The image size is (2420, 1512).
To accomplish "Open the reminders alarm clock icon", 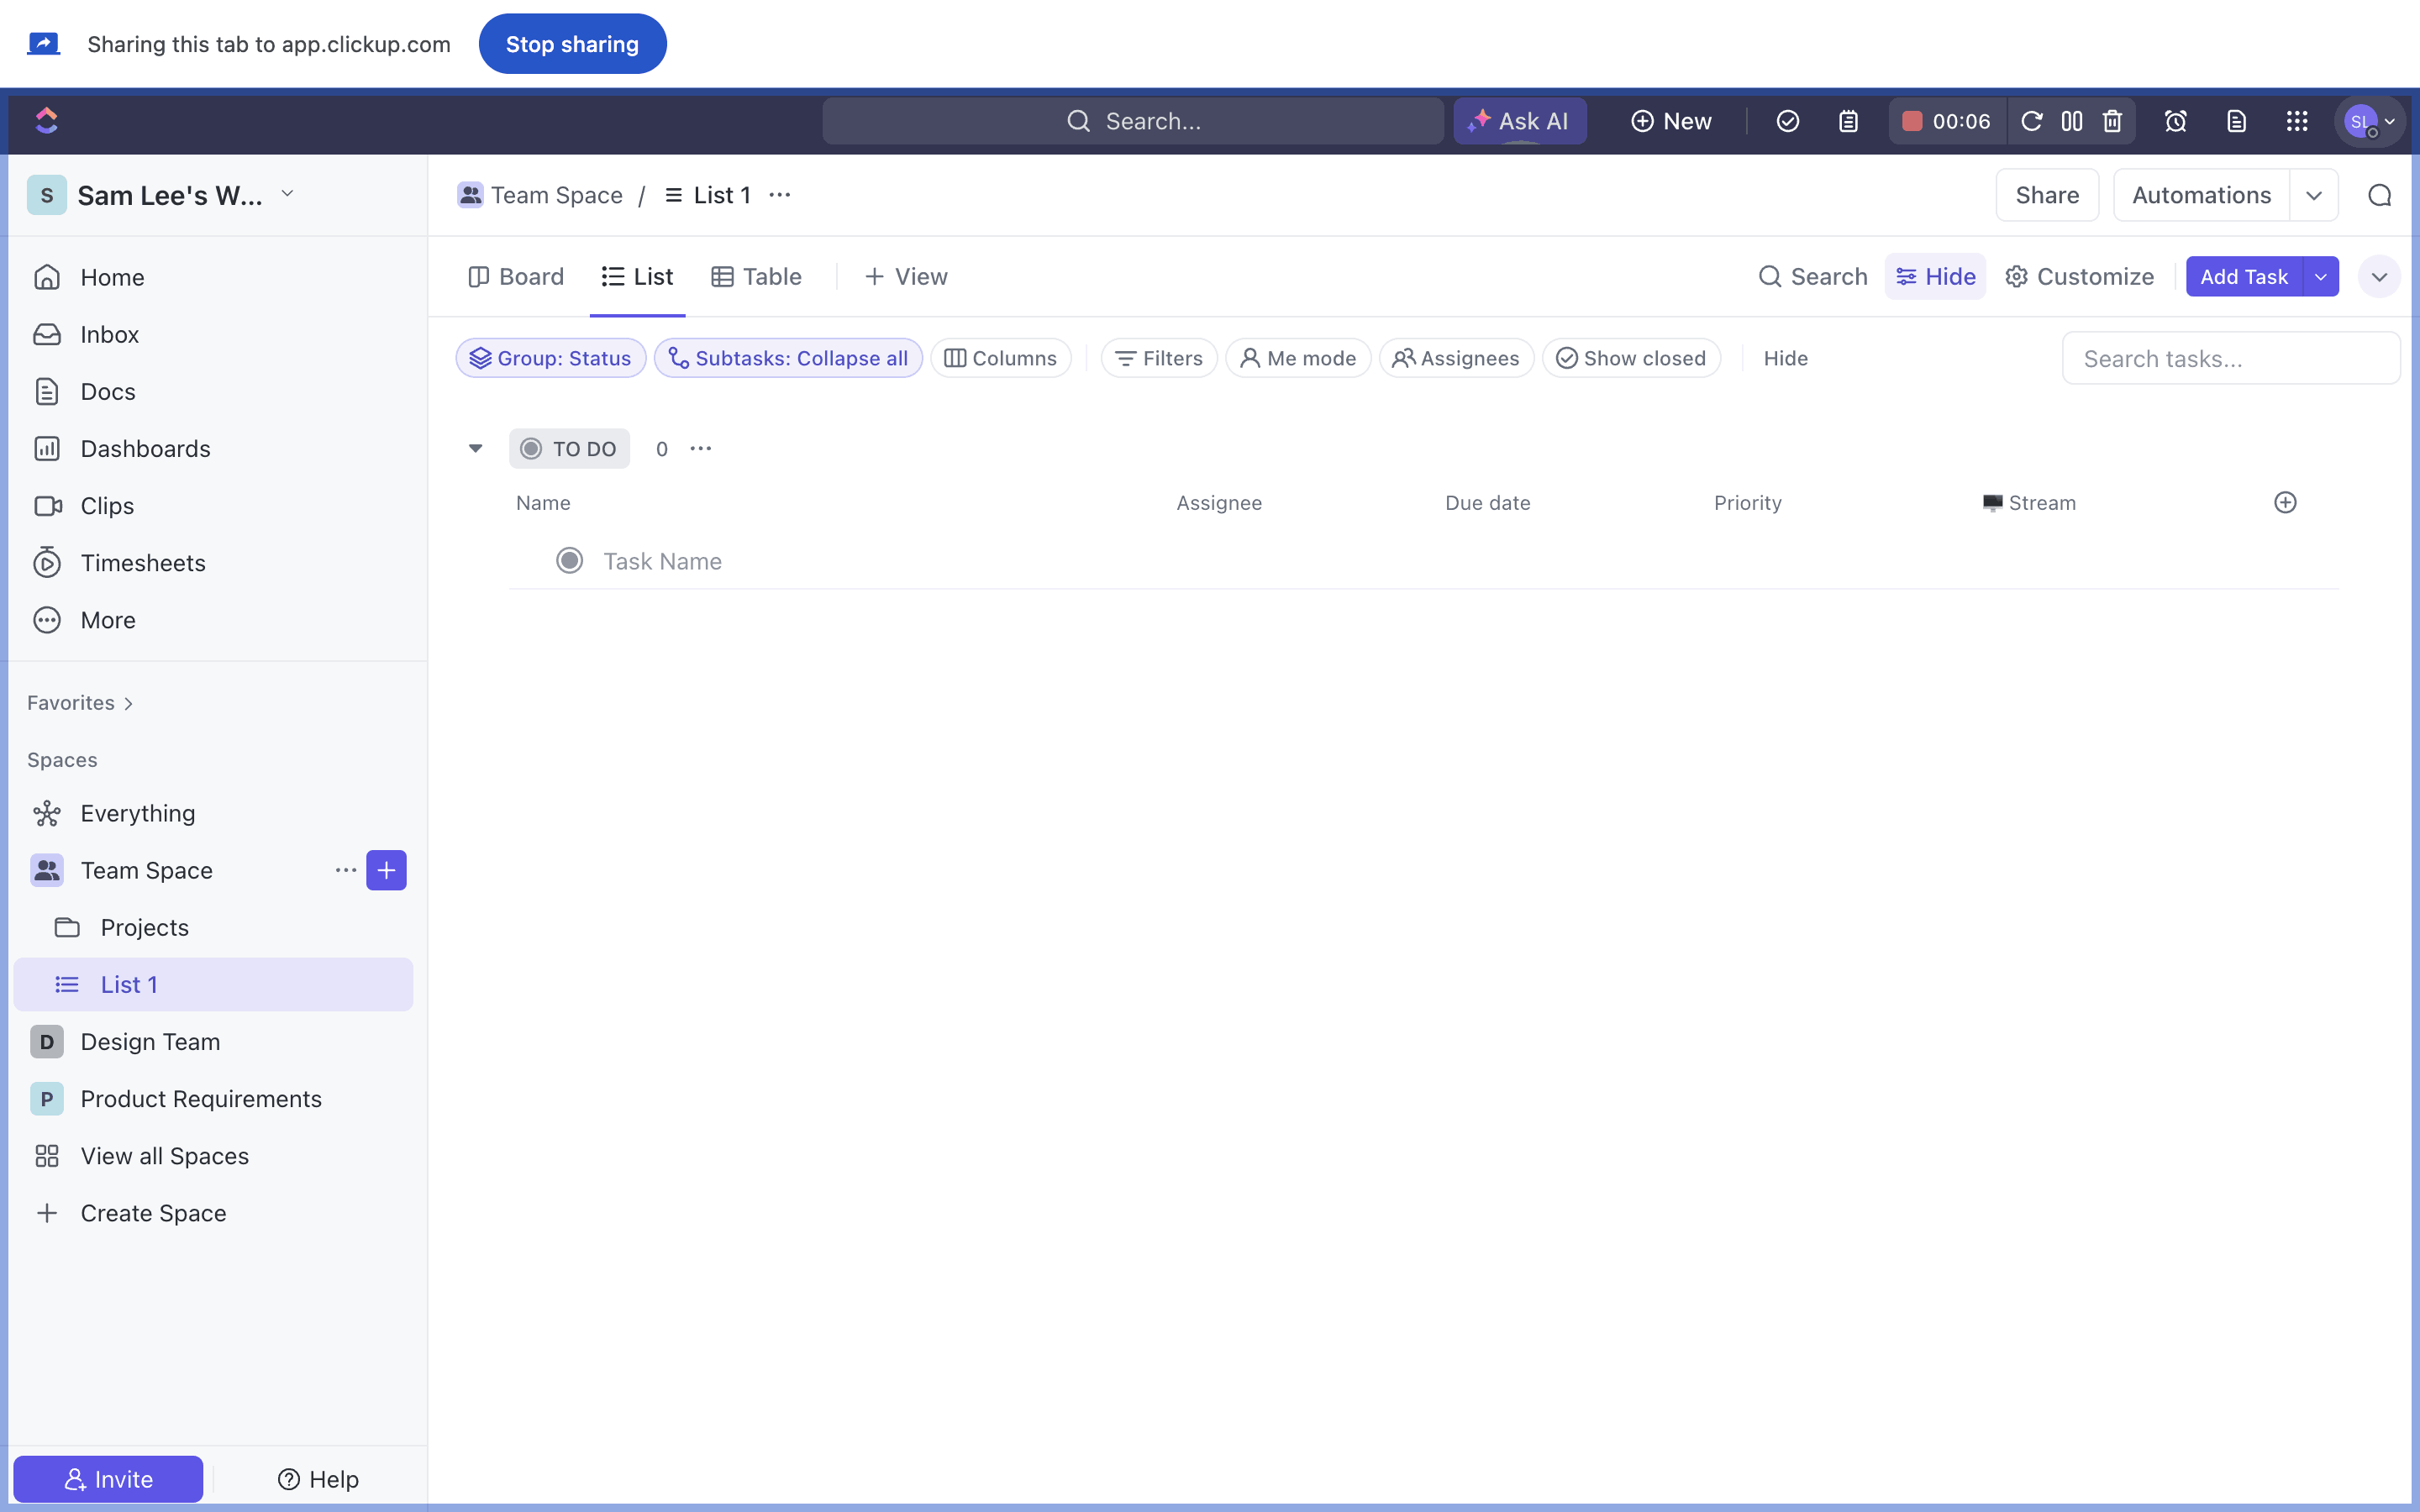I will [x=2175, y=121].
